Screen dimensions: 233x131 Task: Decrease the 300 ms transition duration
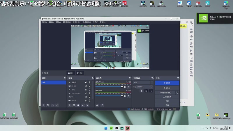pyautogui.click(x=151, y=88)
